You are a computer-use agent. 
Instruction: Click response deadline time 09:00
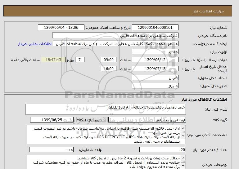click(109, 60)
